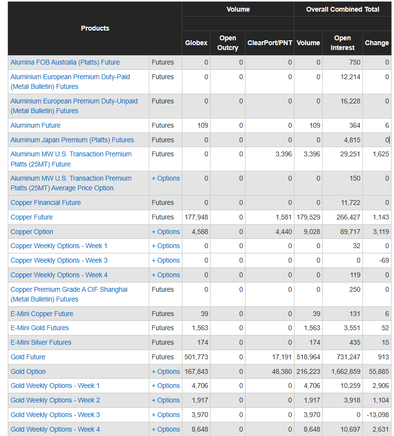
Task: Expand + Options in the Copper Option row
Action: 165,232
